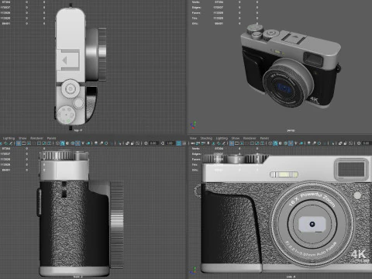Toggle Textured display in side-profile panel toolbar

click(77, 143)
